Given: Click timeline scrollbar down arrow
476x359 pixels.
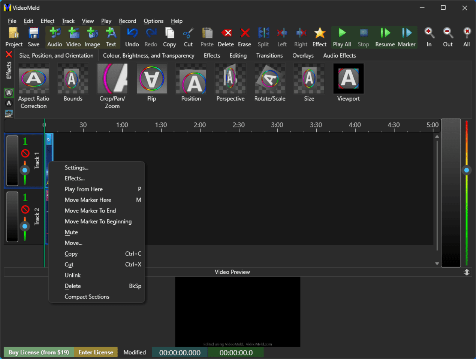Looking at the screenshot, I should [x=437, y=264].
